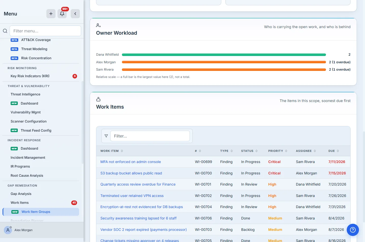This screenshot has width=365, height=242.
Task: Click Dana Whitfield green workload bar
Action: pyautogui.click(x=224, y=55)
